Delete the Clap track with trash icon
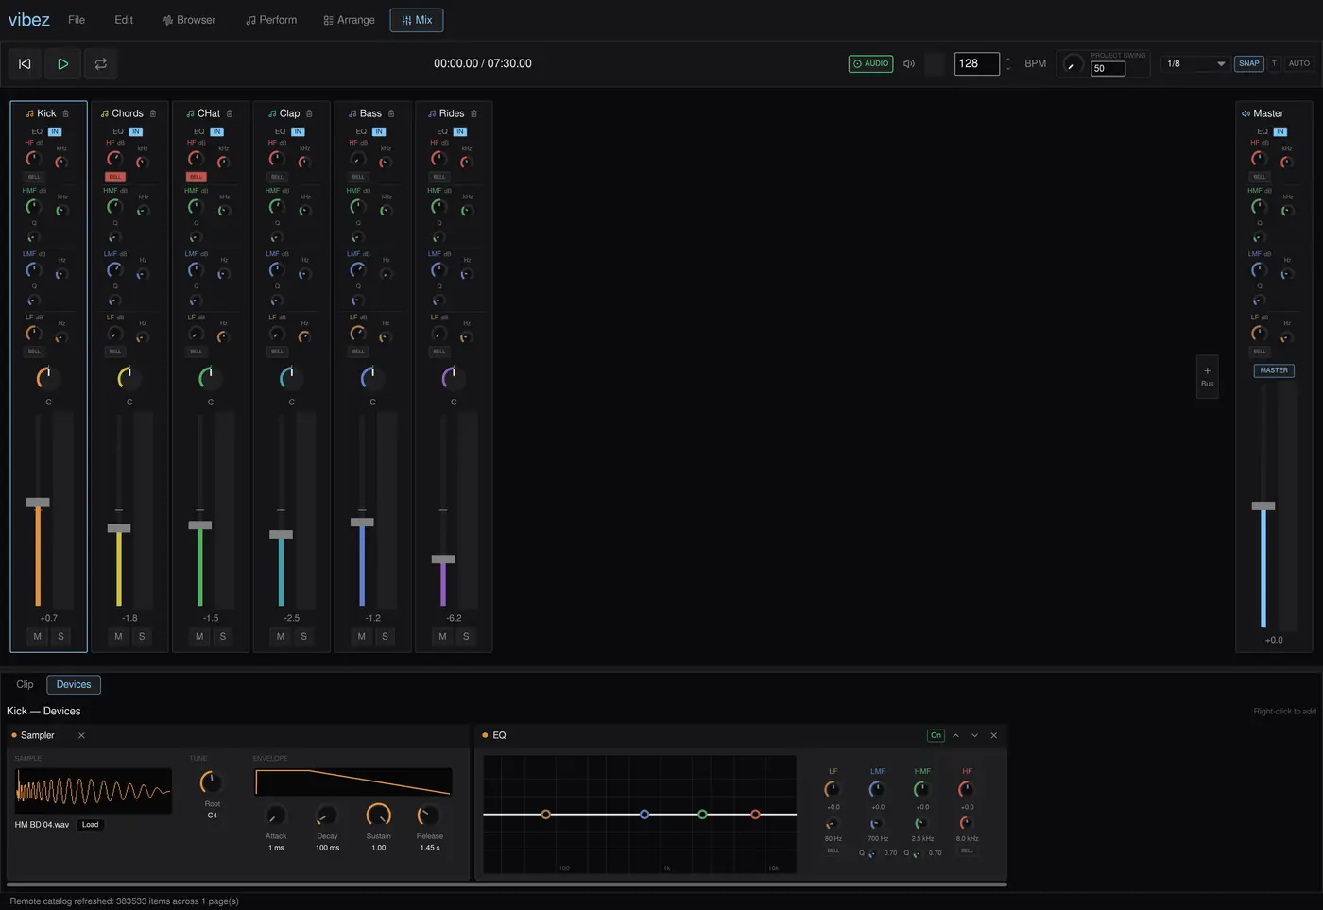 point(309,113)
